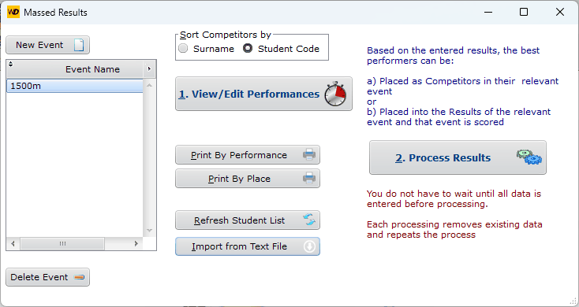Click the horizontal scrollbar left arrow
This screenshot has height=307, width=579.
click(13, 243)
